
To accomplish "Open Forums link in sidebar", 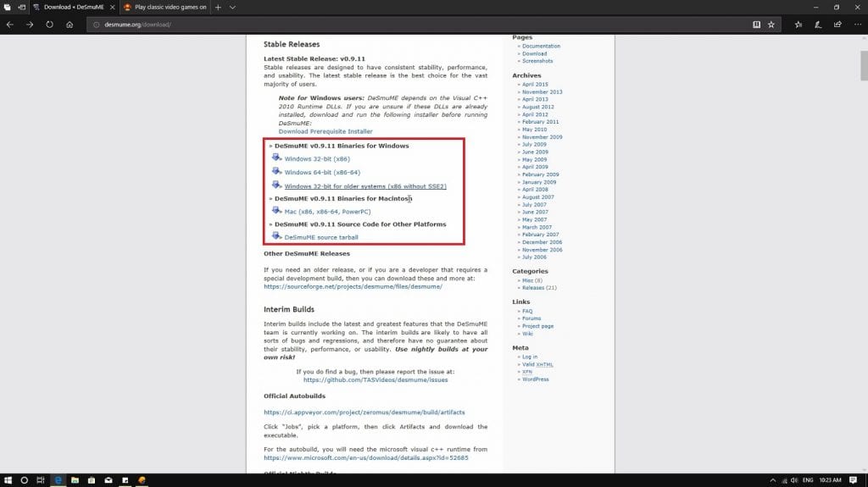I will 531,318.
